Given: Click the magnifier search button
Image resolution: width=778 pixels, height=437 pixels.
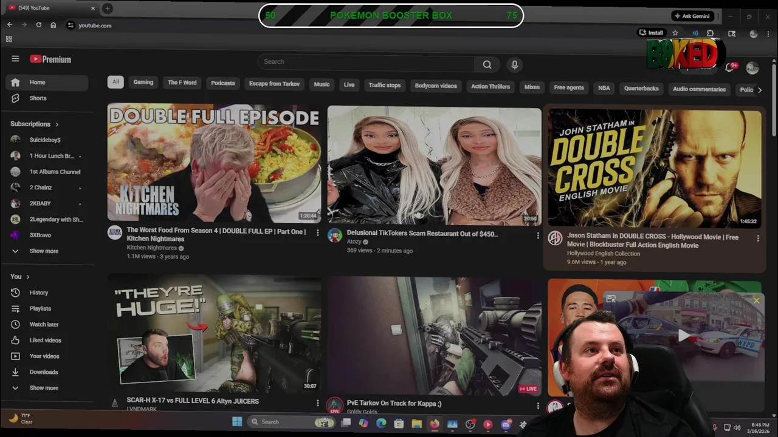Looking at the screenshot, I should coord(487,64).
